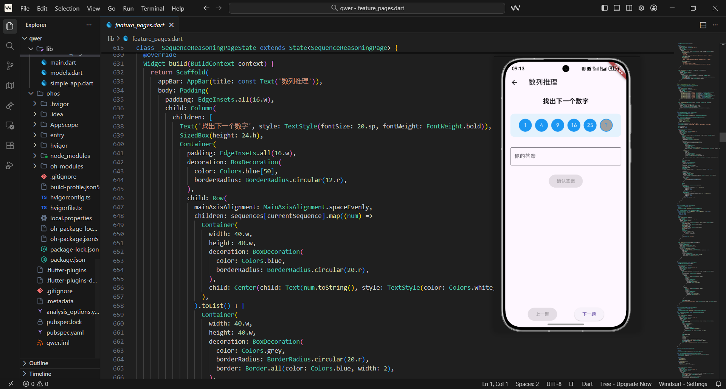Expand the entry folder

click(x=35, y=135)
